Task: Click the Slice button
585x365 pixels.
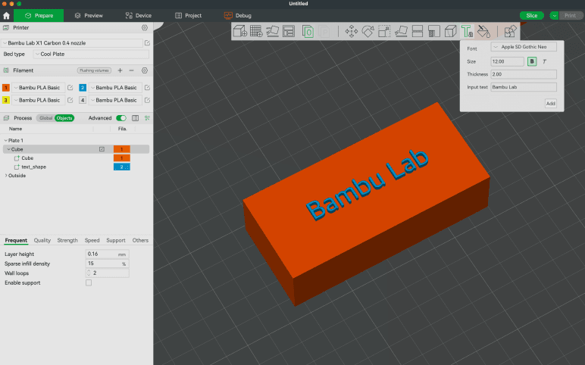Action: pyautogui.click(x=531, y=15)
